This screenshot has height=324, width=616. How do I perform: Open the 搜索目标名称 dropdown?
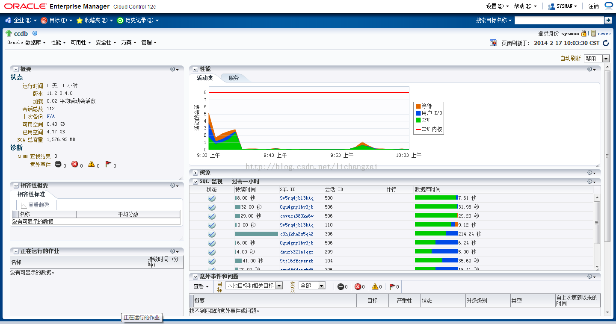click(x=494, y=20)
